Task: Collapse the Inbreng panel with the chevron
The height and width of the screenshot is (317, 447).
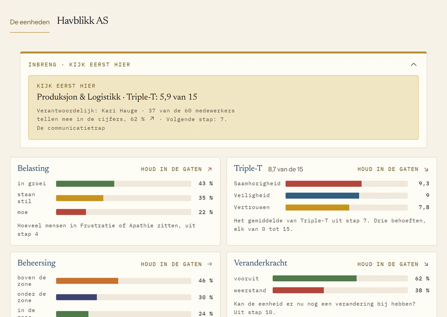Action: 413,65
